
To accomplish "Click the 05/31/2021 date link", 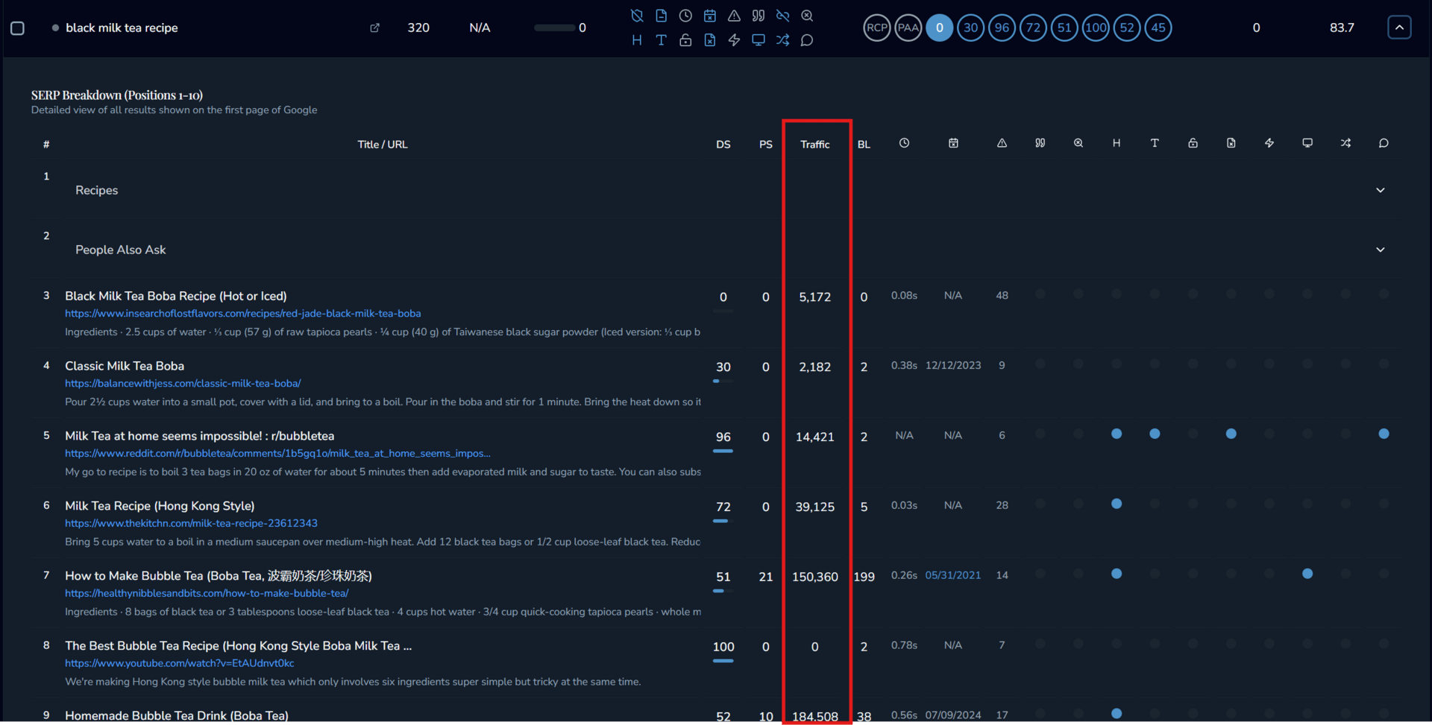I will click(953, 575).
